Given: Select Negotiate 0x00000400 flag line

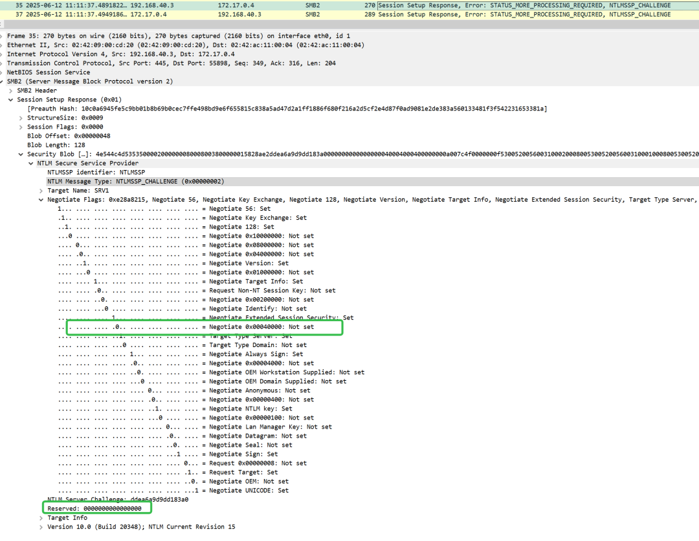Looking at the screenshot, I should (186, 399).
